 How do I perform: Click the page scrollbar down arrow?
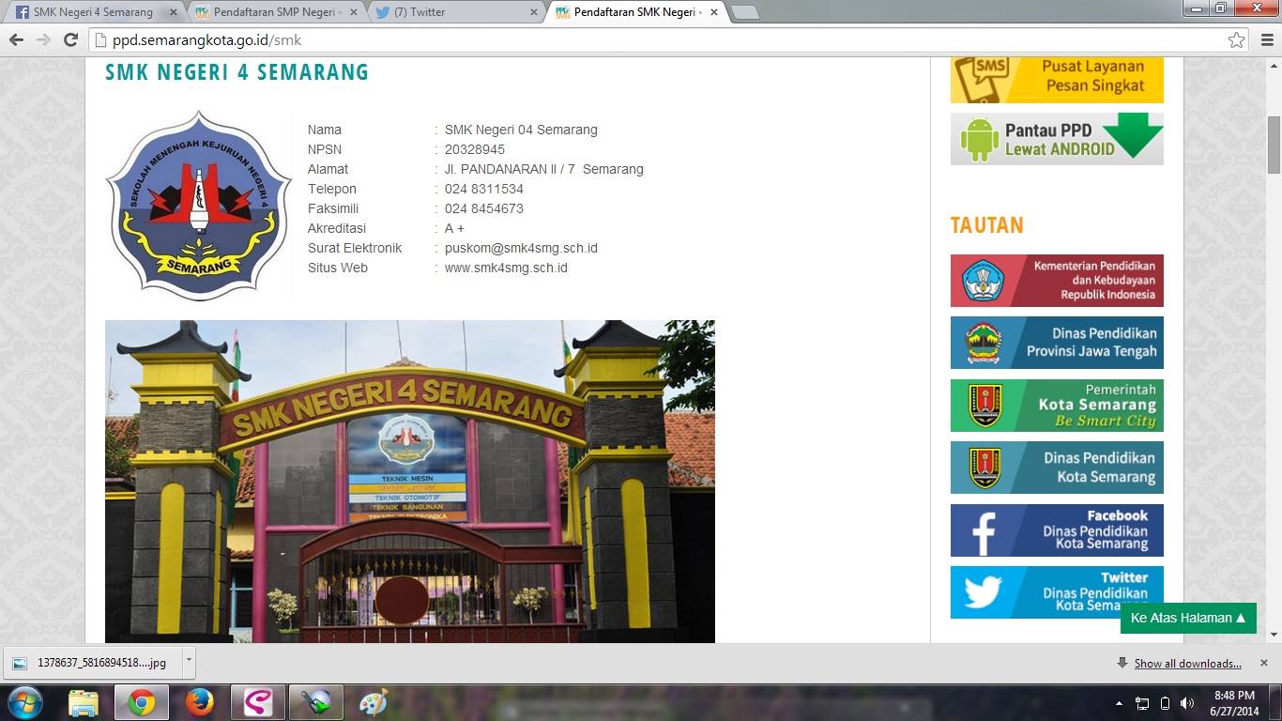click(x=1274, y=636)
